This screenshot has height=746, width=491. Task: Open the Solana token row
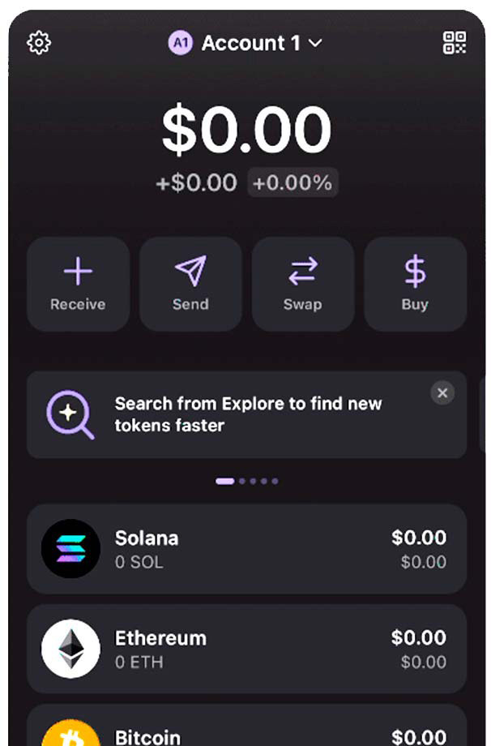246,549
